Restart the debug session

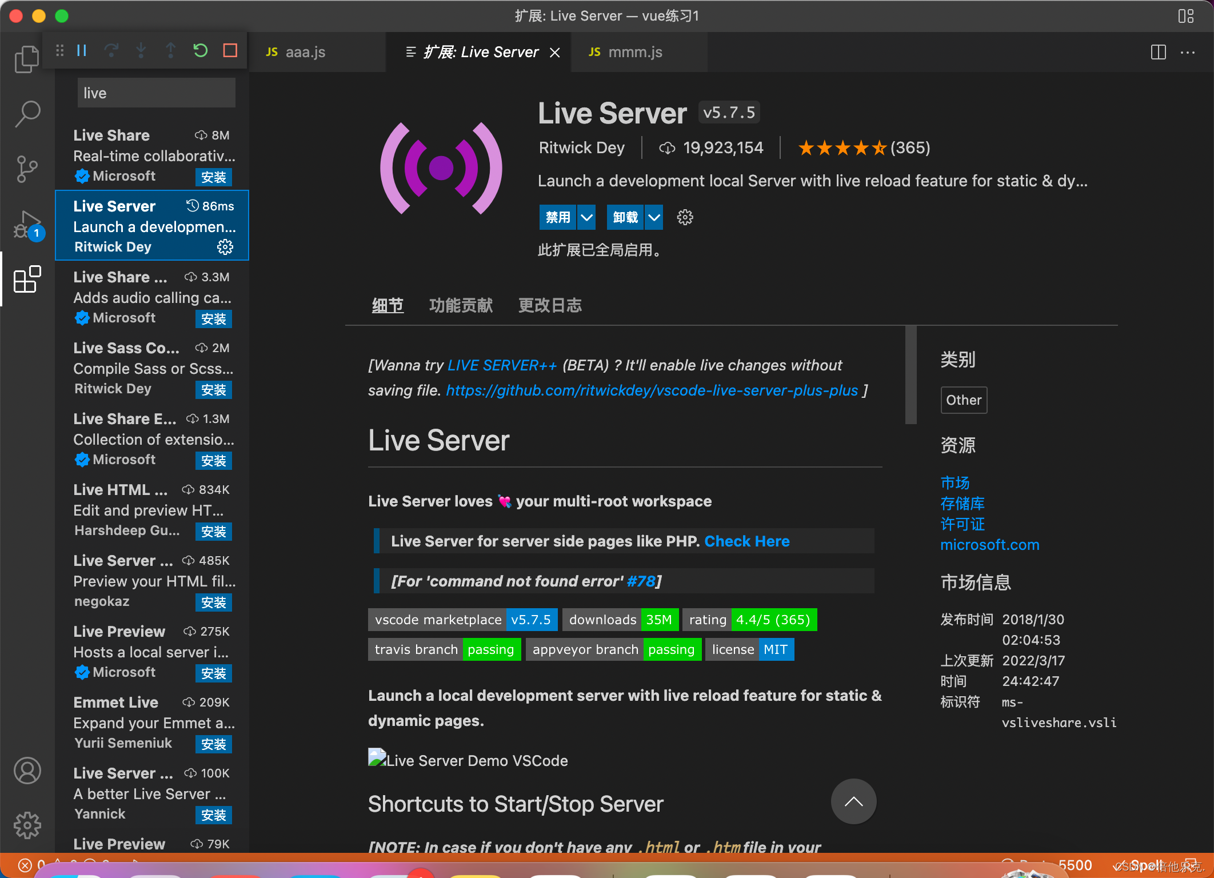coord(200,51)
